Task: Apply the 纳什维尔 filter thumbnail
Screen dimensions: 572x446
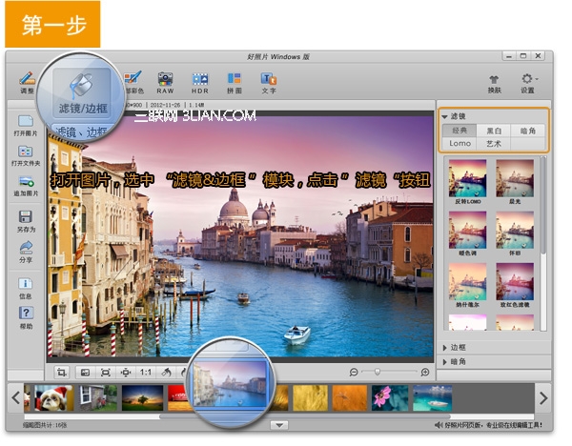Action: coord(467,282)
